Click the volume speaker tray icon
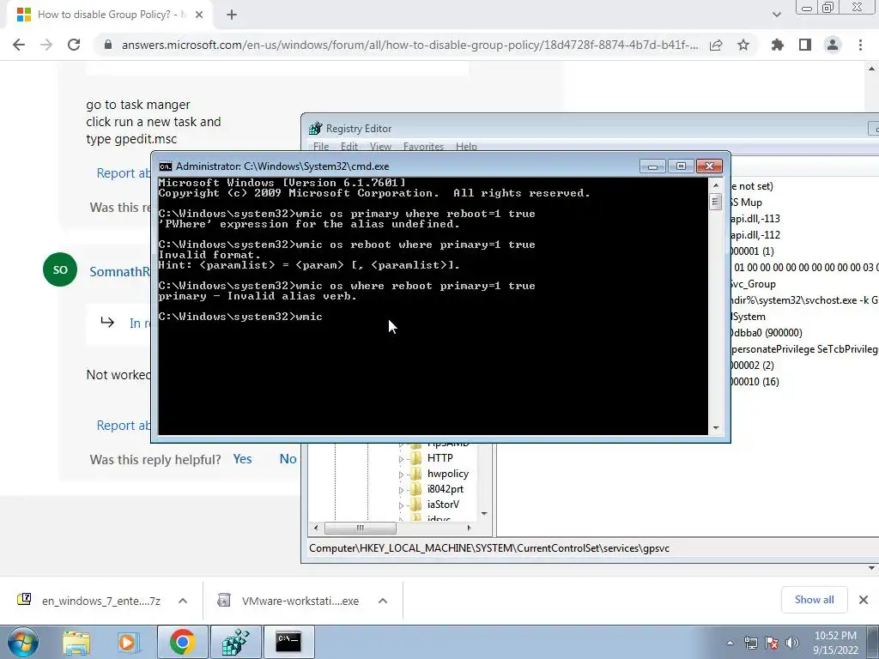Viewport: 879px width, 659px height. coord(791,643)
